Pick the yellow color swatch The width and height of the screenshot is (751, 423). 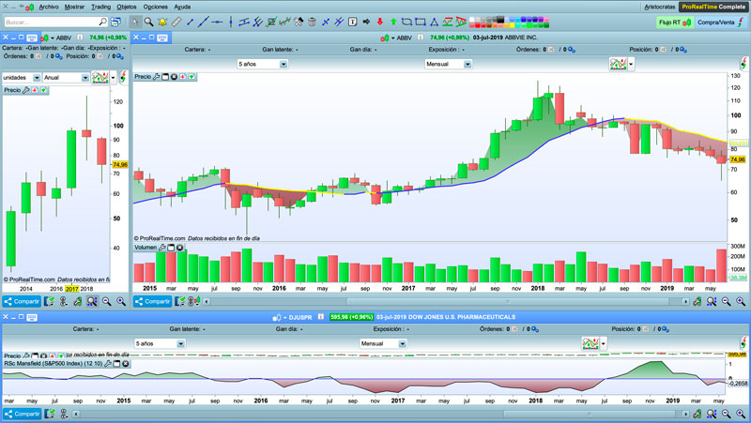(x=512, y=25)
